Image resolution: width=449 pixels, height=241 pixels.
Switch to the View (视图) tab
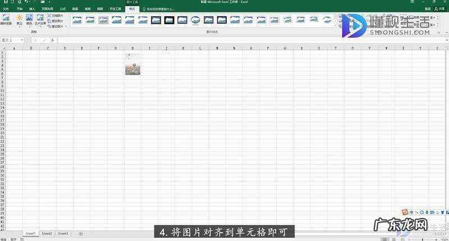click(x=100, y=9)
